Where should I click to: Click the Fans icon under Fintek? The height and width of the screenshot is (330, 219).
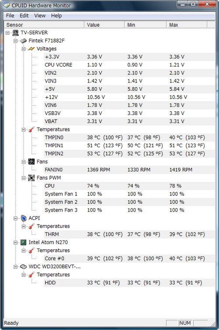pyautogui.click(x=32, y=162)
